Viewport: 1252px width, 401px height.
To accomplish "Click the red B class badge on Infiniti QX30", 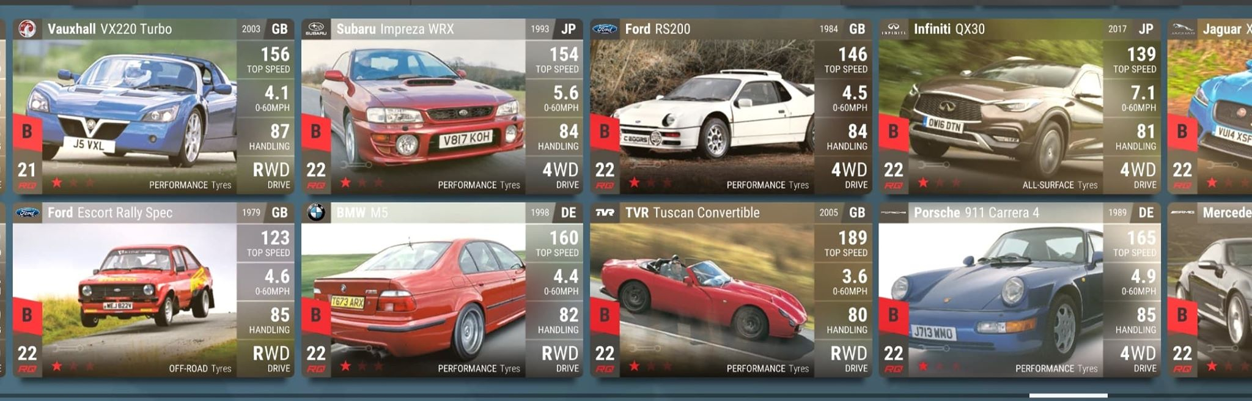I will tap(893, 131).
